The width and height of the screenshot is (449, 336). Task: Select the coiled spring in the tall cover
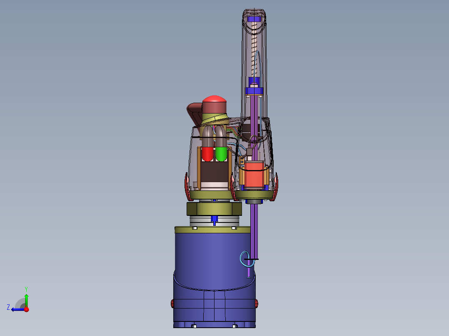coord(254,50)
